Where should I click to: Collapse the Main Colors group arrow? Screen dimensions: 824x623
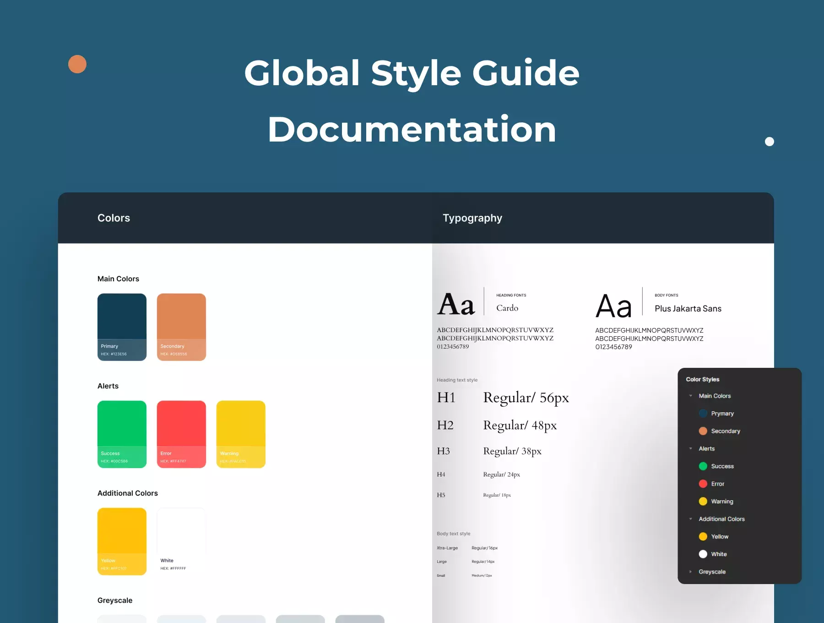point(691,396)
